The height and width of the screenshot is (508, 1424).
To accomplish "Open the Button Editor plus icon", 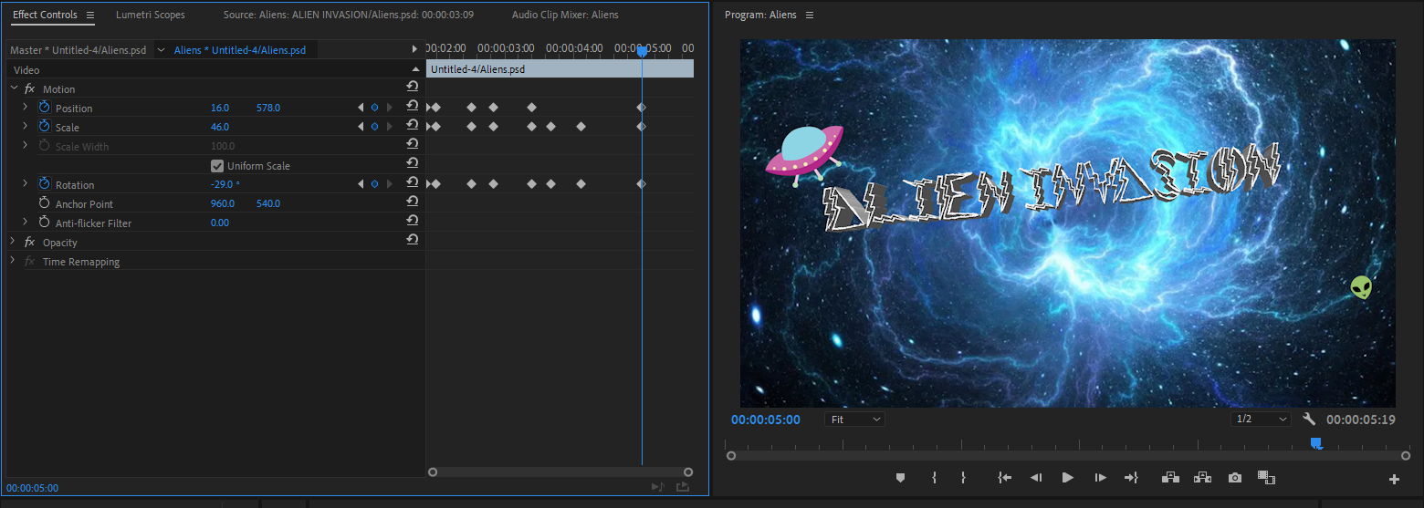I will (1394, 479).
